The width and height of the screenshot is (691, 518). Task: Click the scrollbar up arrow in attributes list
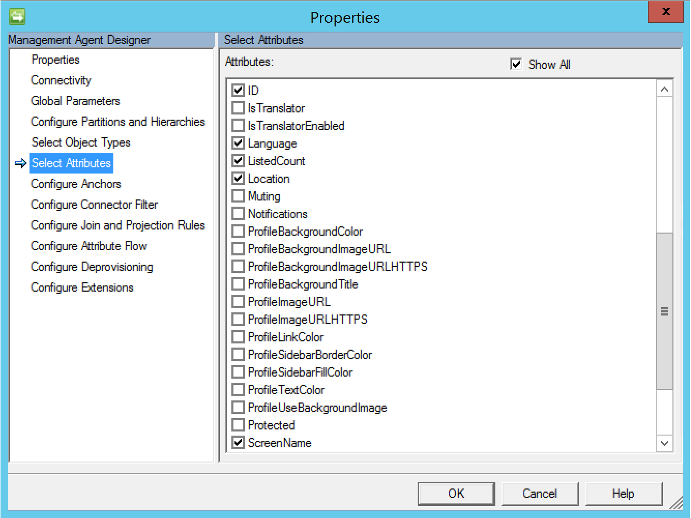665,89
